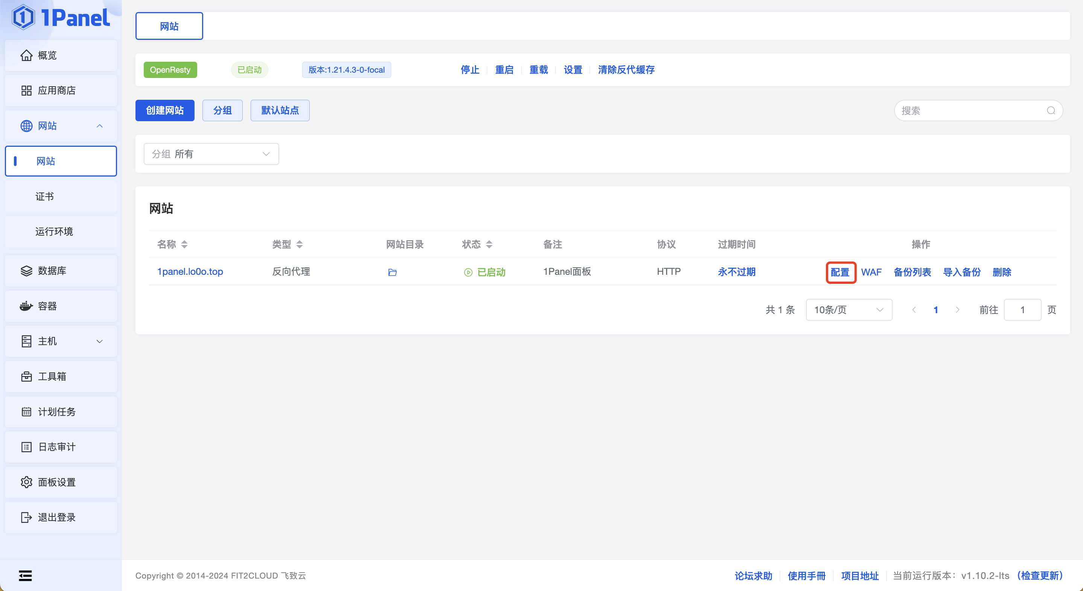Screen dimensions: 1083x591
Task: Sort by 类型 column arrows
Action: point(299,244)
